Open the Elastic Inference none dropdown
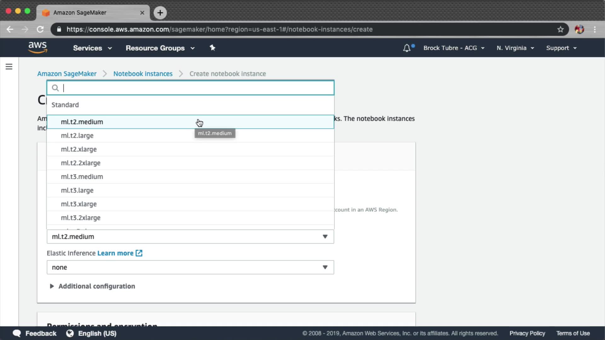Image resolution: width=605 pixels, height=340 pixels. 190,267
